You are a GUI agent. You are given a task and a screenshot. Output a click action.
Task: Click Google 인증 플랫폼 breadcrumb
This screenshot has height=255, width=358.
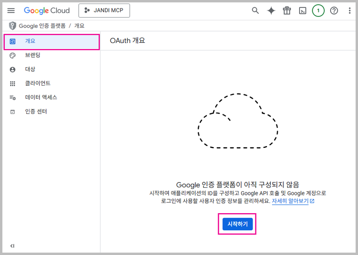42,26
